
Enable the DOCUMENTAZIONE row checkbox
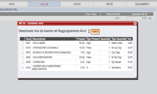(x=23, y=57)
